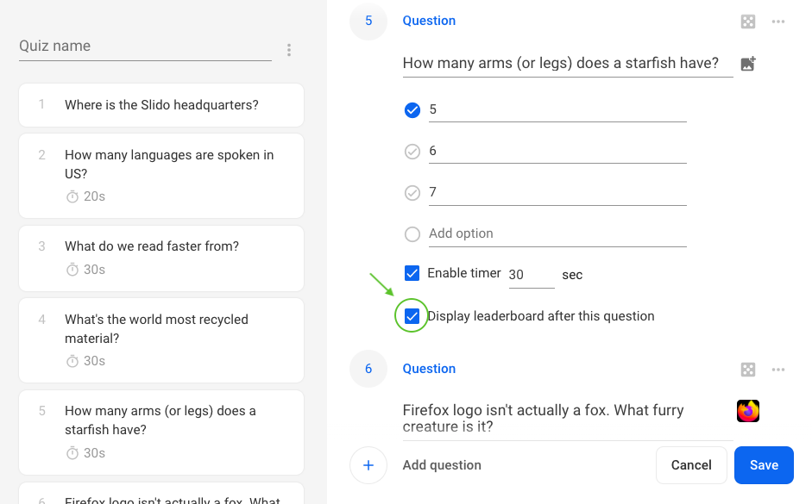
Task: Open 'What do we read faster from?' card
Action: [x=161, y=258]
